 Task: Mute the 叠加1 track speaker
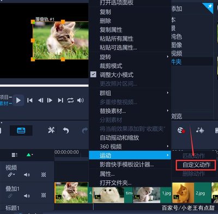tap(27, 195)
